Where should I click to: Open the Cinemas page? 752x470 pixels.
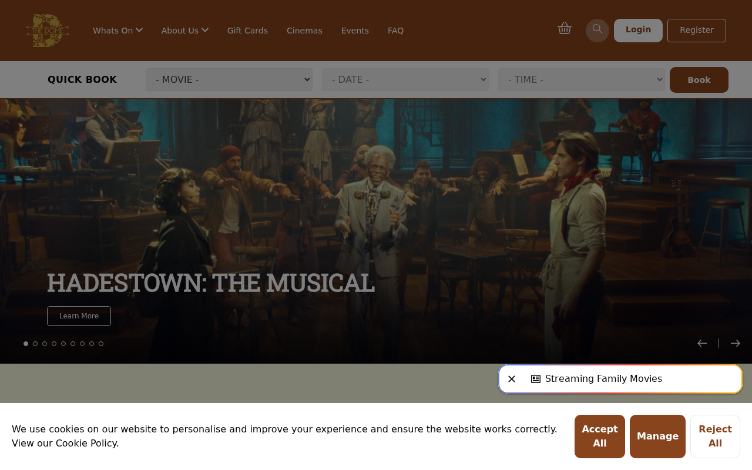pos(304,31)
